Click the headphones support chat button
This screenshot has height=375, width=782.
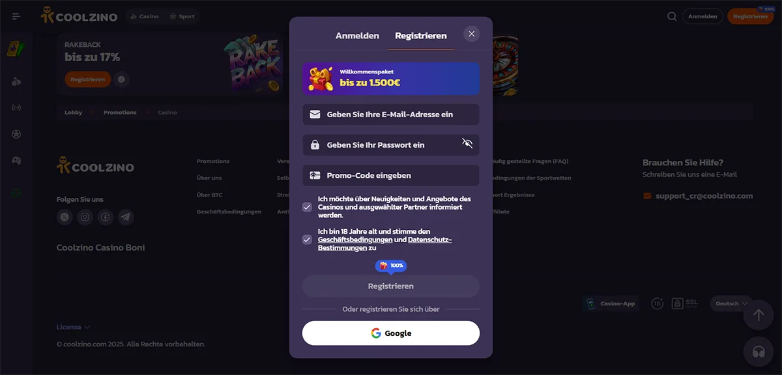point(758,352)
